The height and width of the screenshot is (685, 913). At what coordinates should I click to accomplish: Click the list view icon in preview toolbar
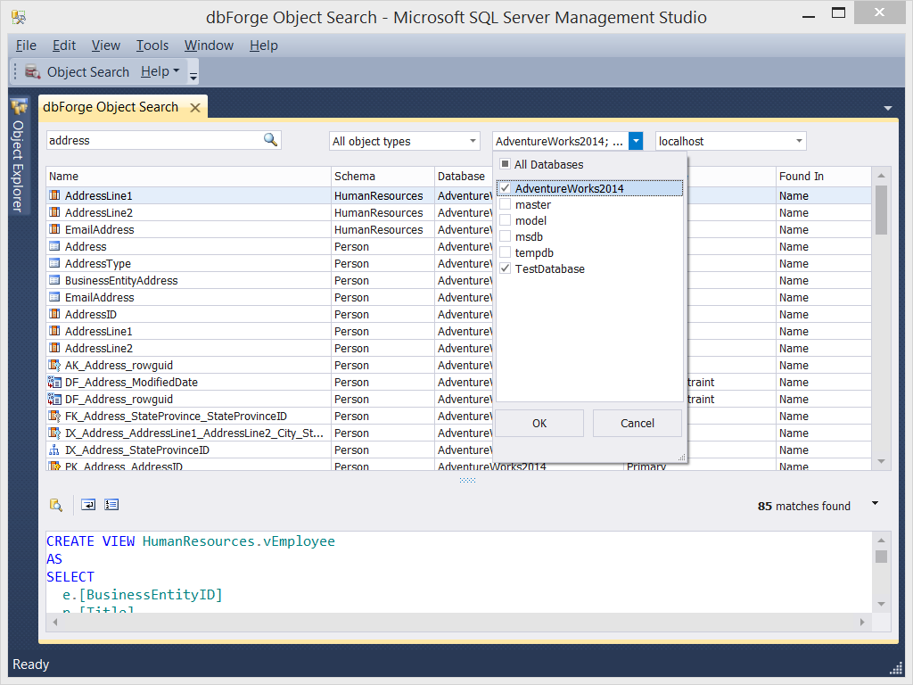111,505
